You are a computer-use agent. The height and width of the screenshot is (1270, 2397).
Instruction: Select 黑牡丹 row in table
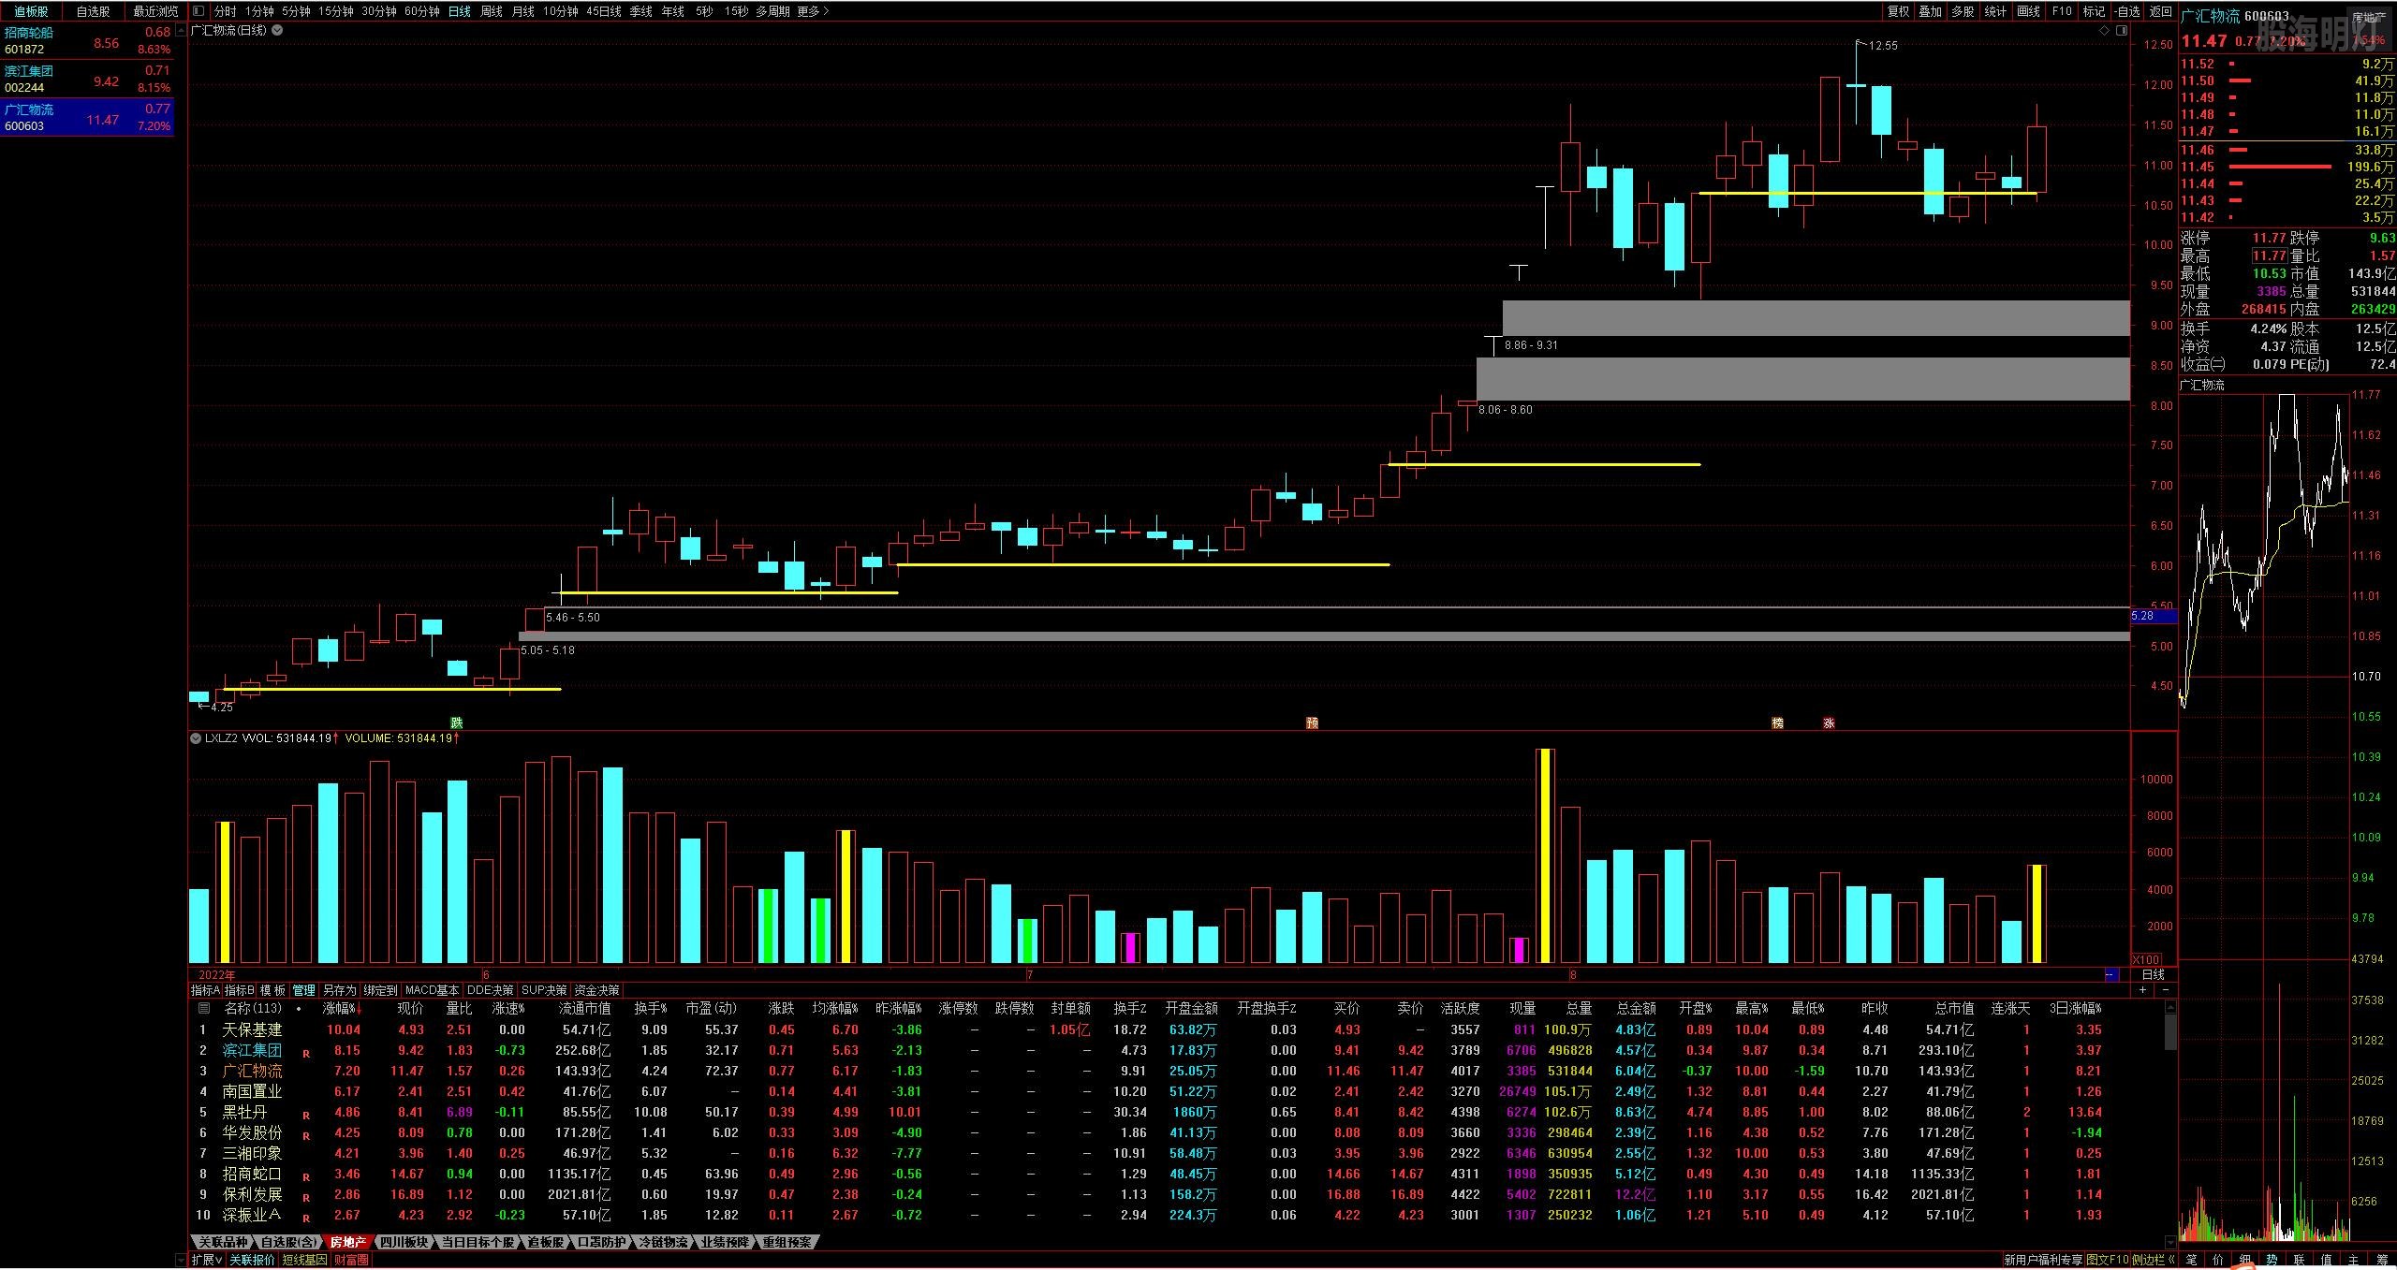[1175, 1112]
